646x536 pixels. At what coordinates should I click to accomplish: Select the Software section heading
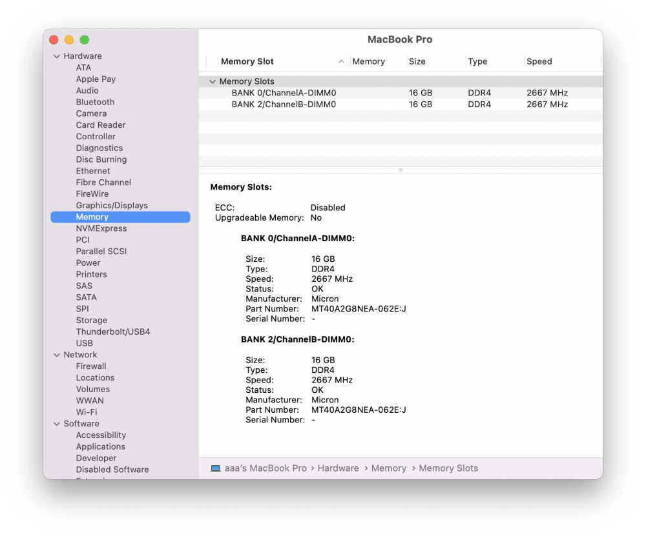(x=81, y=424)
